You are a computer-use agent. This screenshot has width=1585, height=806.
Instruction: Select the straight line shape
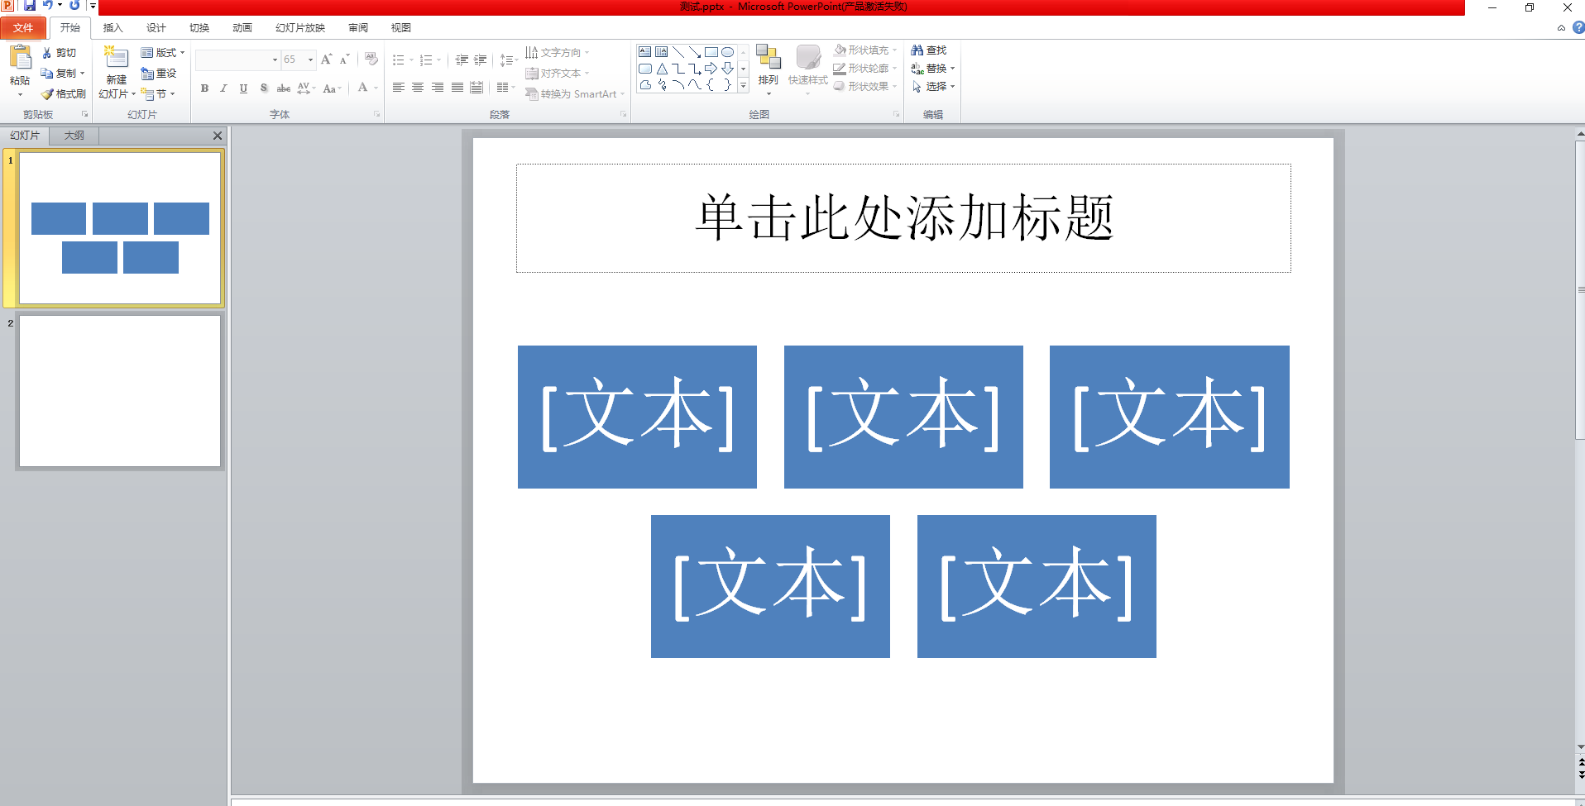(x=678, y=52)
